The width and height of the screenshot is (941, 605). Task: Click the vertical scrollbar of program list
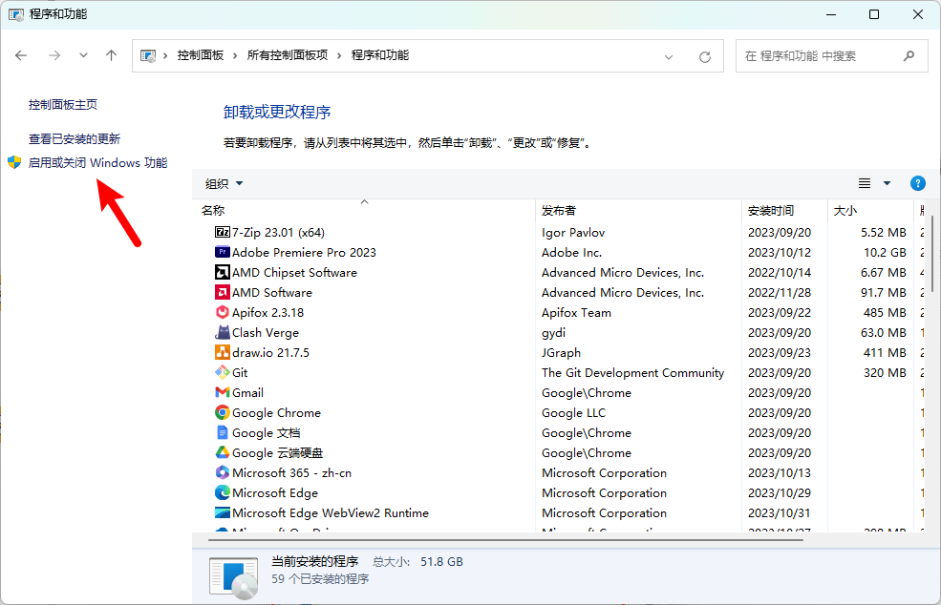pyautogui.click(x=932, y=252)
